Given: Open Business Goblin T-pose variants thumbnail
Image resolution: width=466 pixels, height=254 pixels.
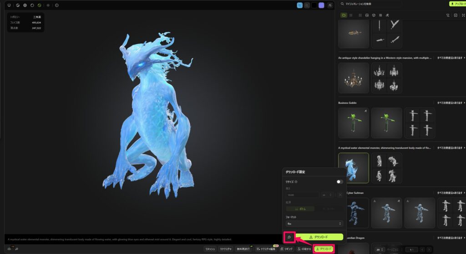Looking at the screenshot, I should coord(420,123).
